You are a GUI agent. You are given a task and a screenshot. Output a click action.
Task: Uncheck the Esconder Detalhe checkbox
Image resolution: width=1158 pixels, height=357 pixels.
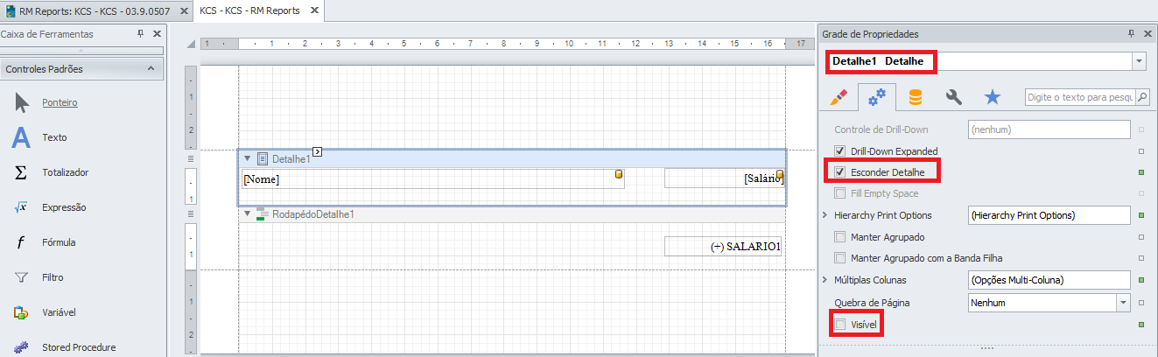pos(840,172)
